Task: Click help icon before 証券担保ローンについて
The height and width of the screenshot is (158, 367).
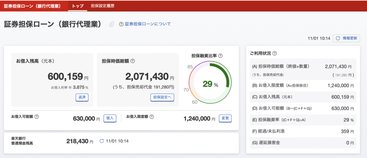Action: click(121, 24)
